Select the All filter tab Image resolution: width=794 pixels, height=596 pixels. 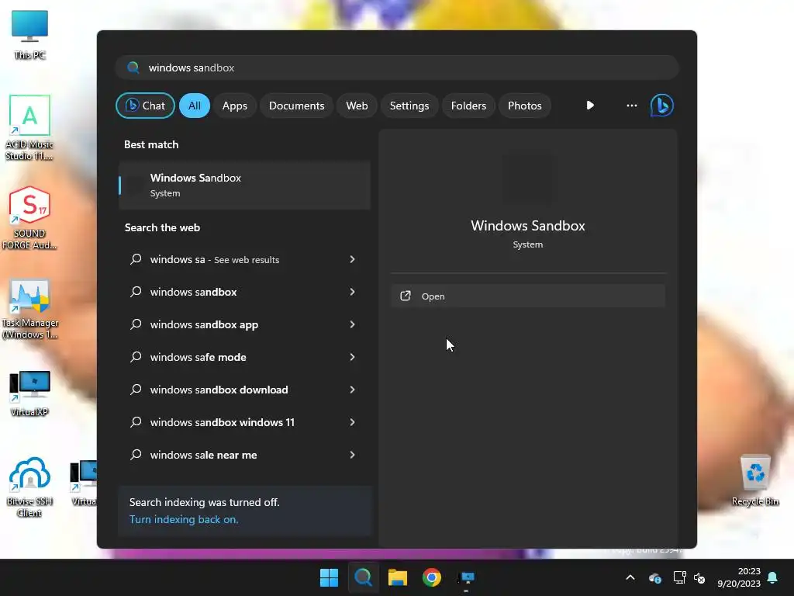pos(195,106)
